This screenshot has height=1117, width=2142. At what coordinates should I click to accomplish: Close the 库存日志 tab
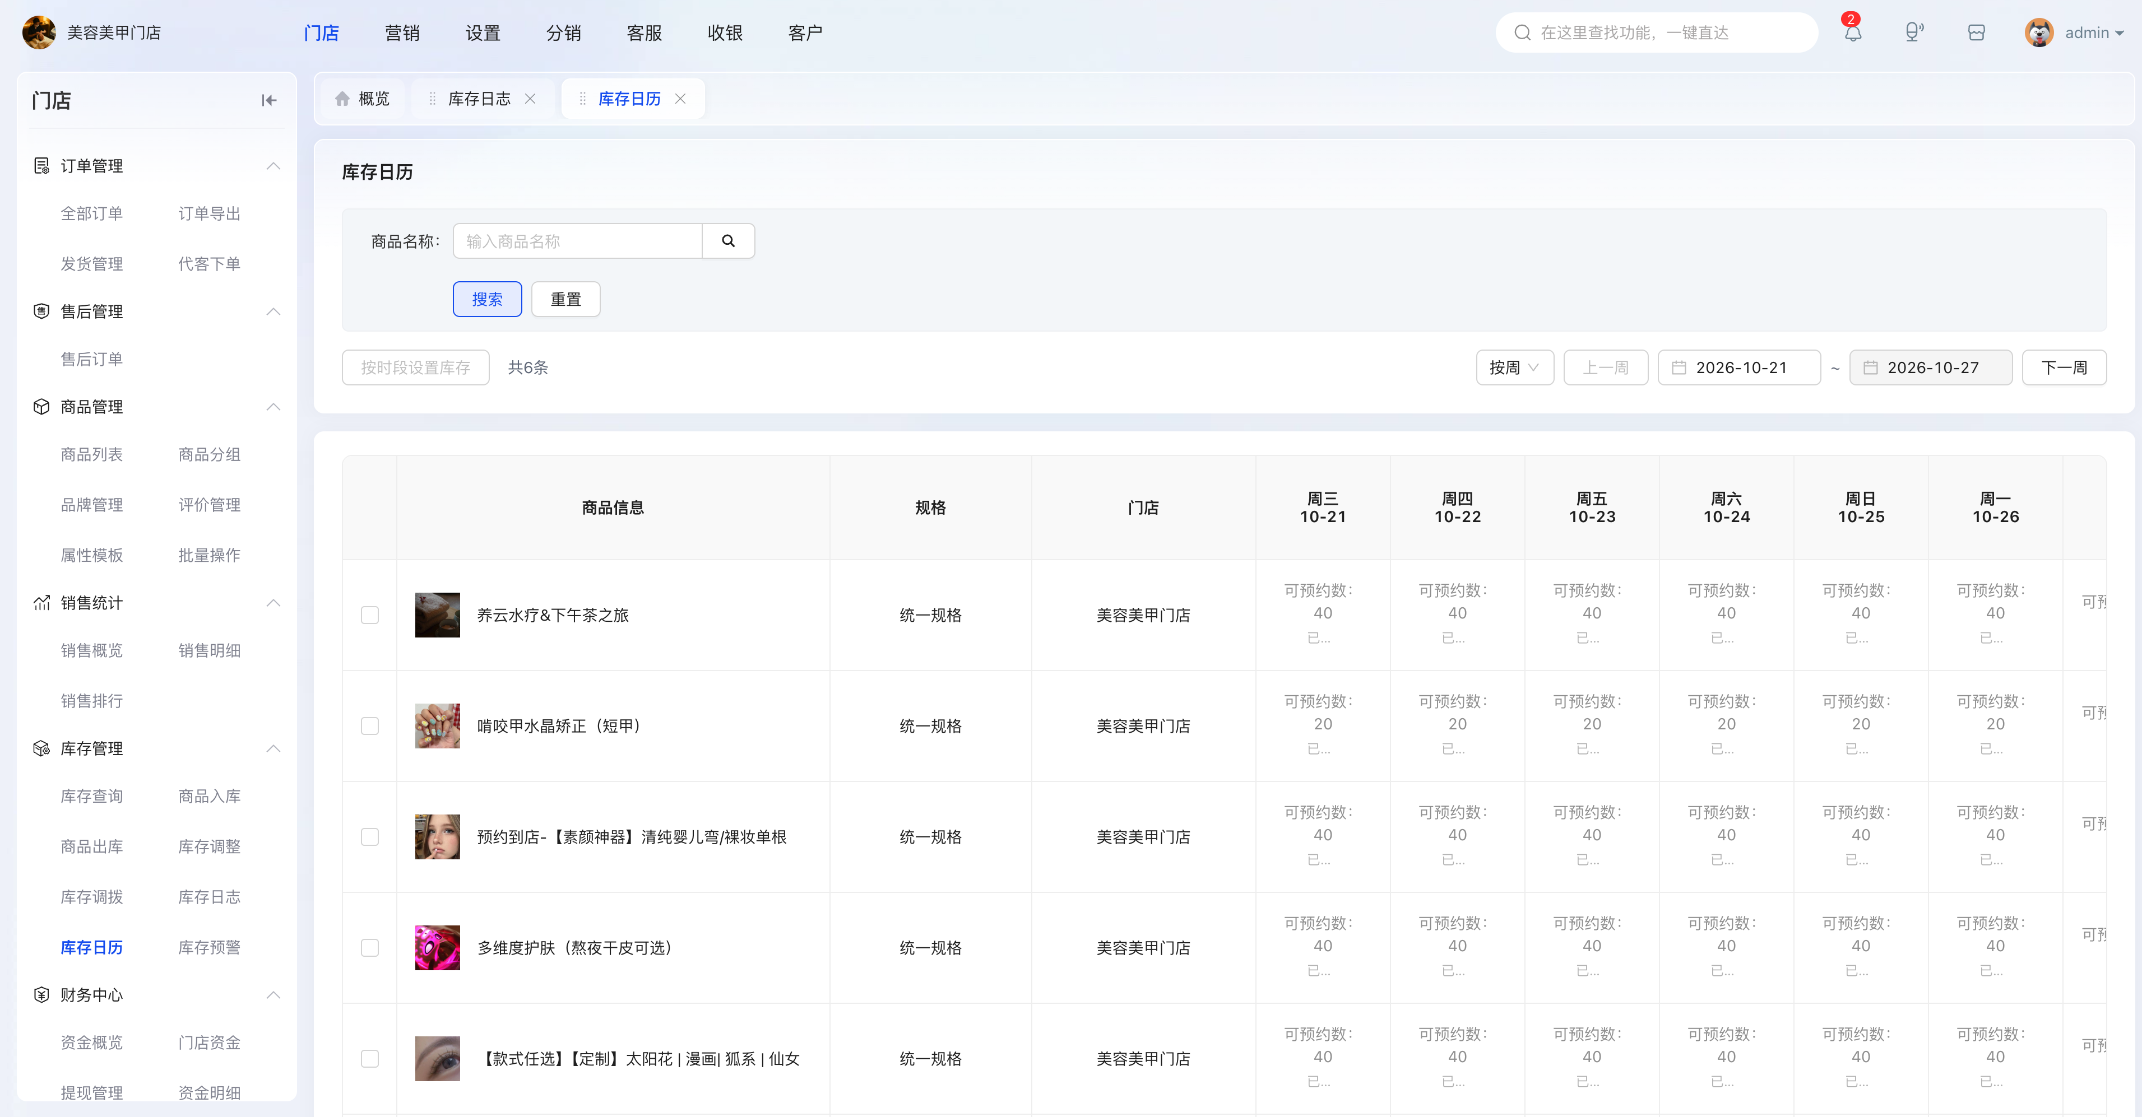530,99
